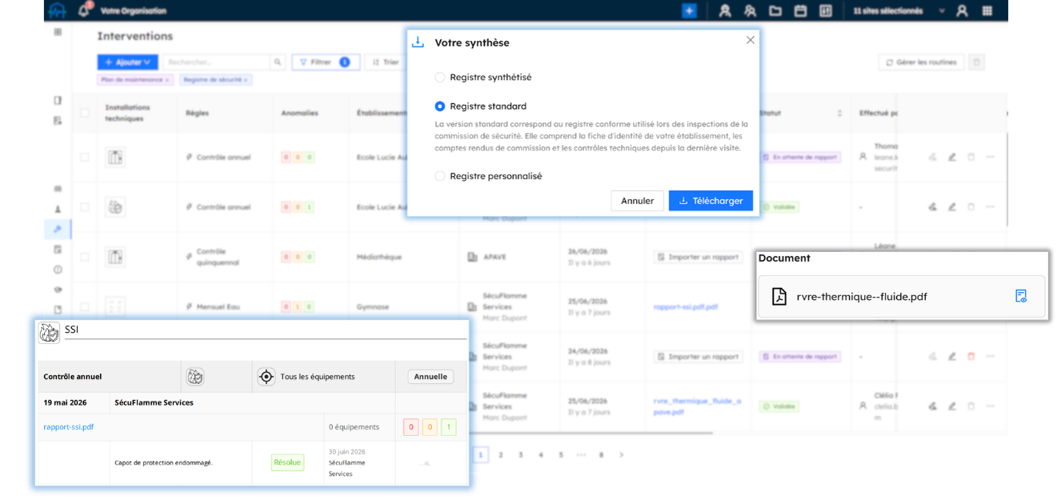Expand the 11 sites sélectionnés dropdown
Image resolution: width=1061 pixels, height=500 pixels.
pos(899,10)
